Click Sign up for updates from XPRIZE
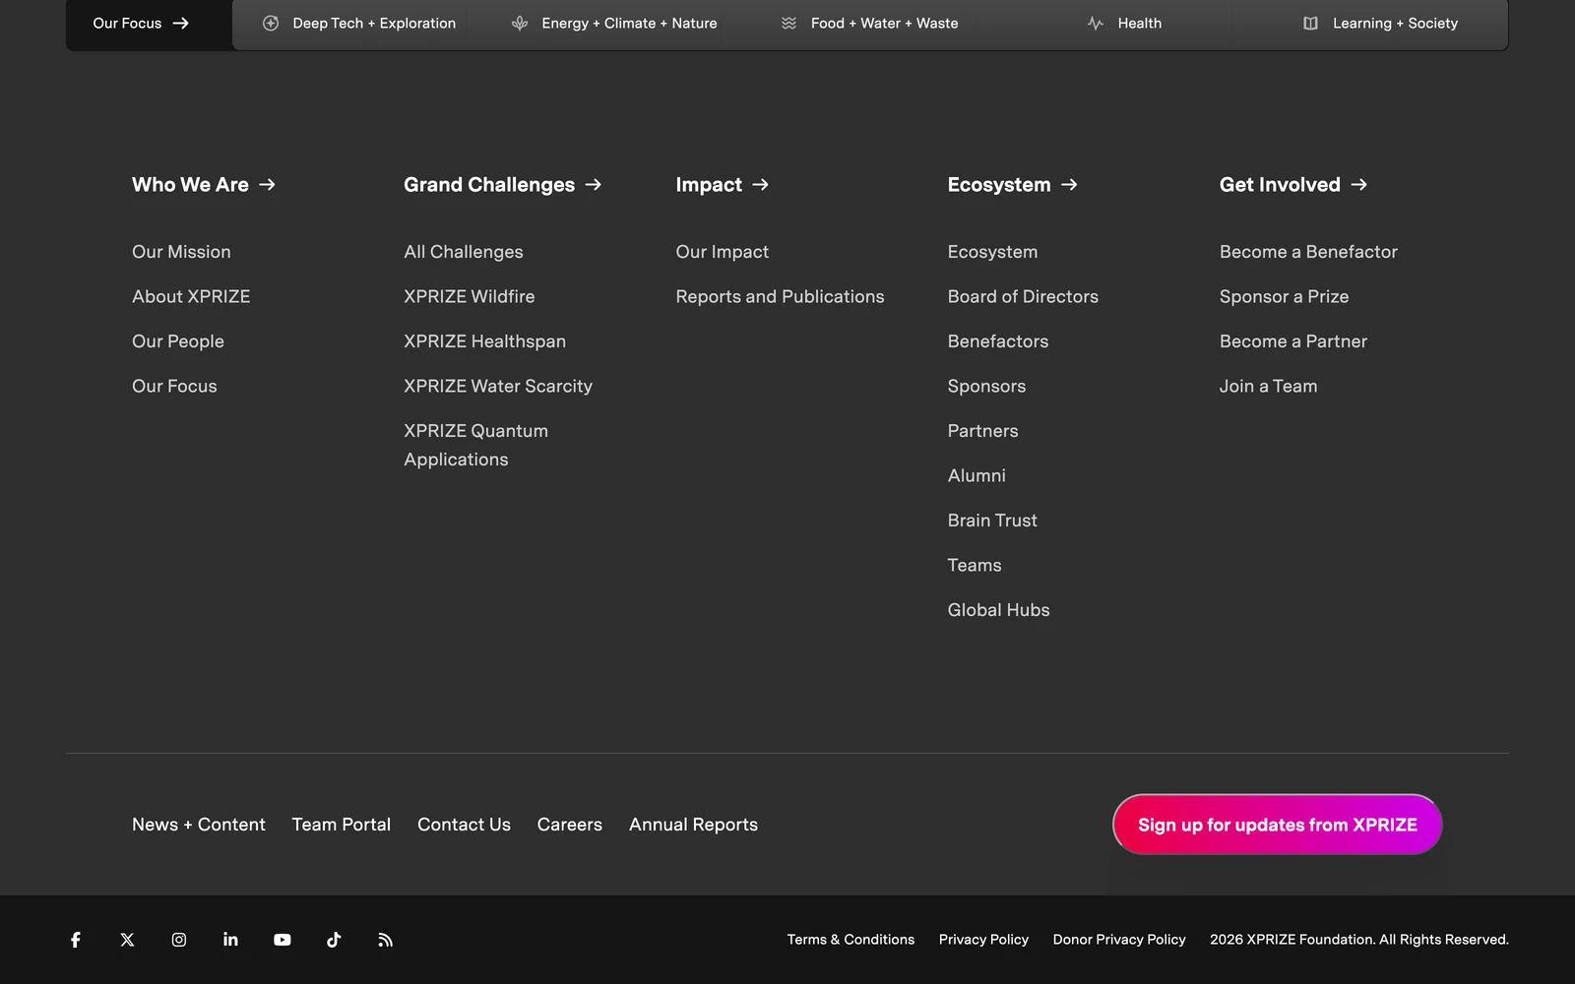The width and height of the screenshot is (1575, 984). pyautogui.click(x=1278, y=825)
